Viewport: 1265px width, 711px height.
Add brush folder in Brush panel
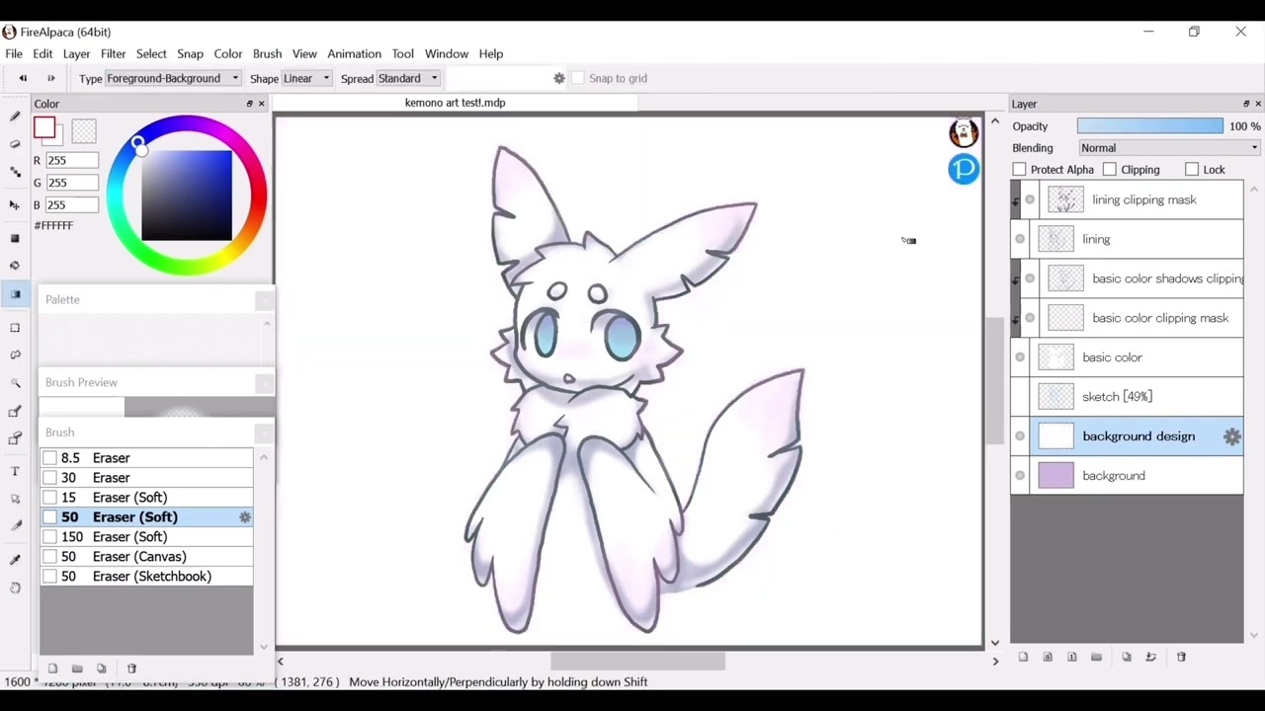click(x=77, y=669)
